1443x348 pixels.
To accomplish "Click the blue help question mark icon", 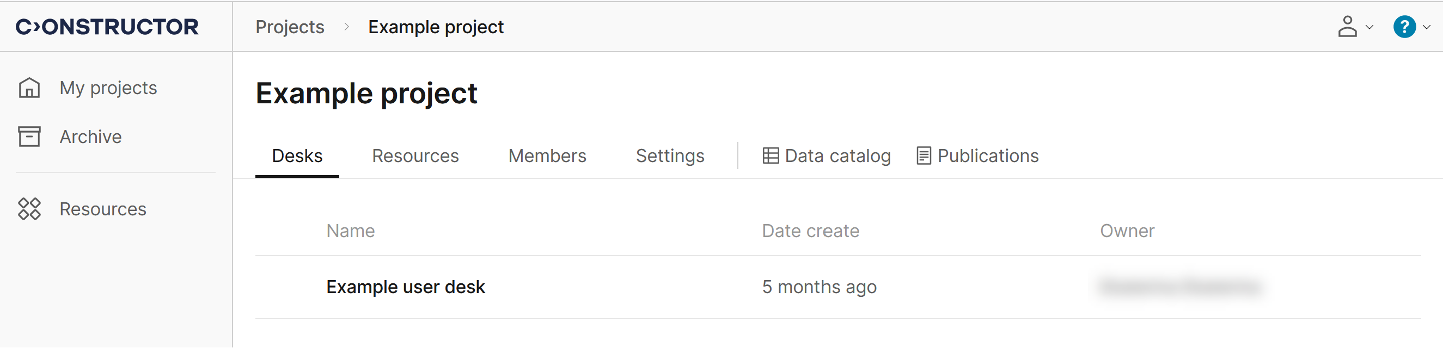I will (1404, 27).
